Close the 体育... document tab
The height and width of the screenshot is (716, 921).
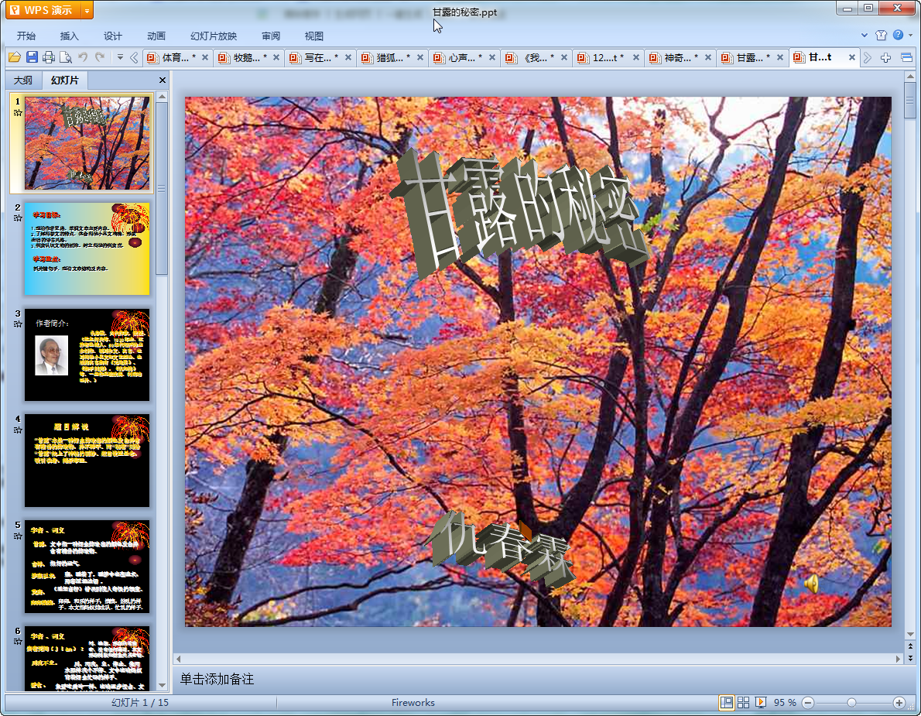[205, 57]
